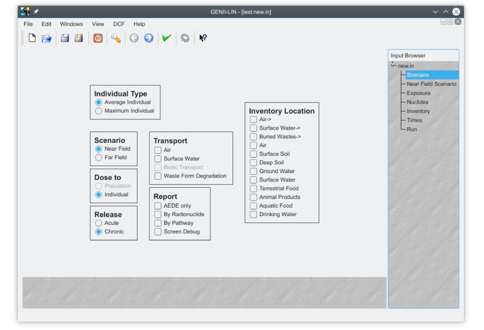Select the Maximum Individual radio button
Screen dimensions: 484x330
pos(99,111)
